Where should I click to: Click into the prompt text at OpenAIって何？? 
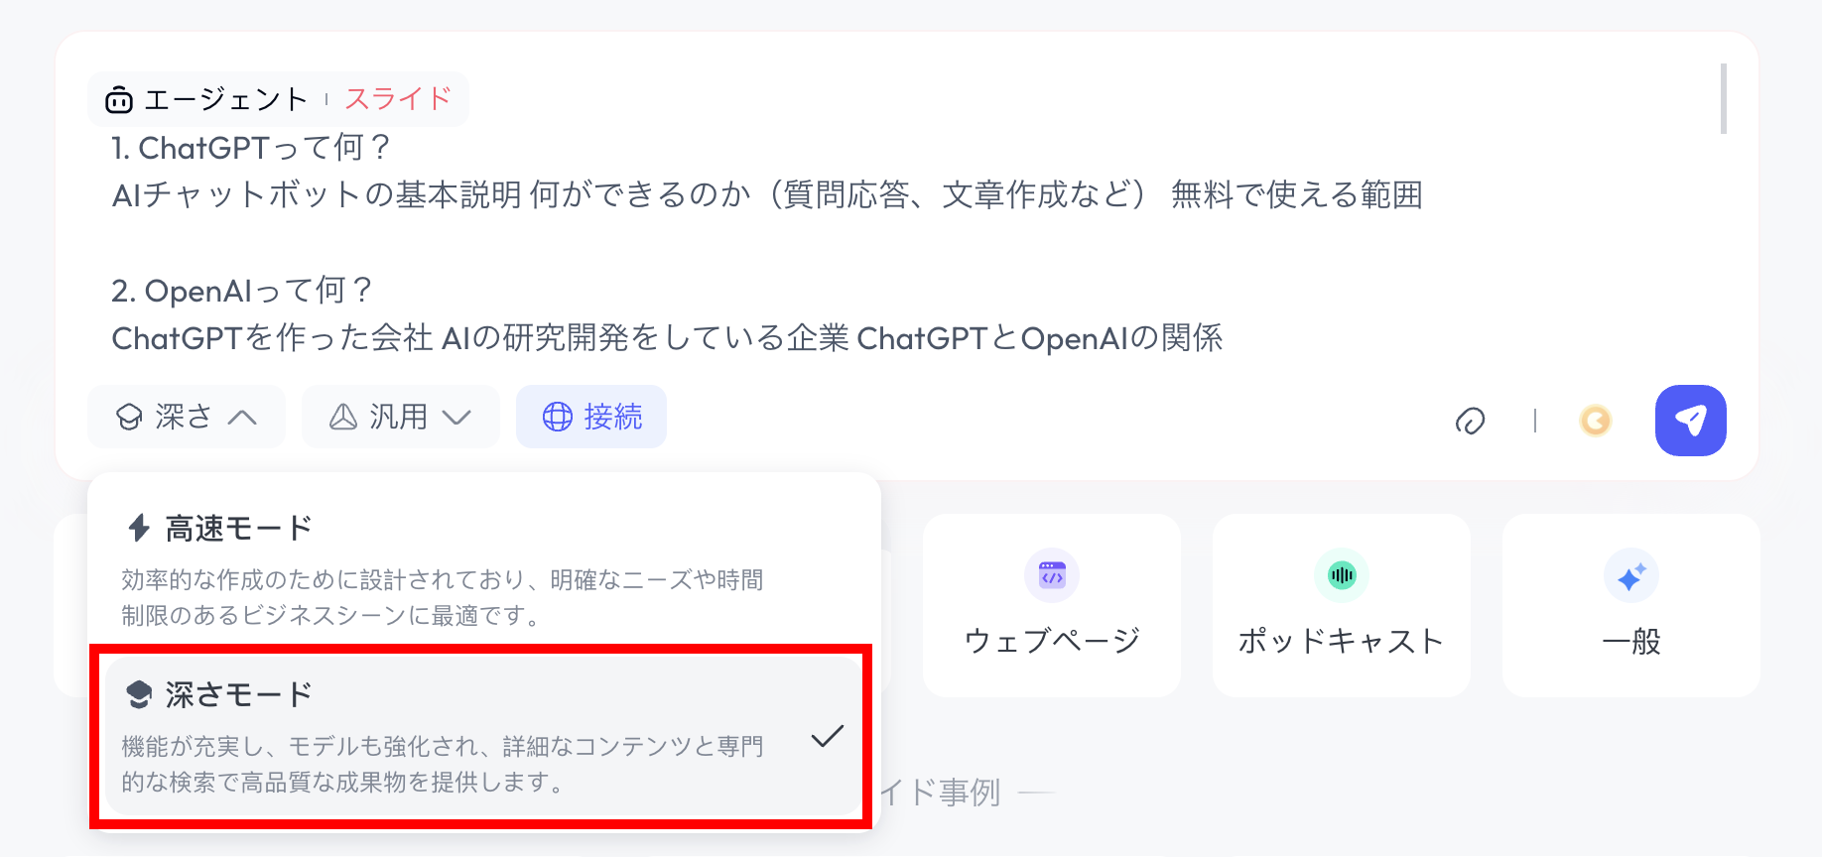click(x=243, y=291)
